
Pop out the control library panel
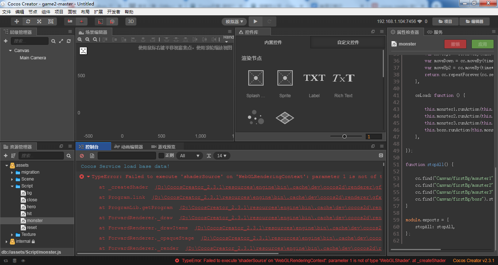coord(373,32)
